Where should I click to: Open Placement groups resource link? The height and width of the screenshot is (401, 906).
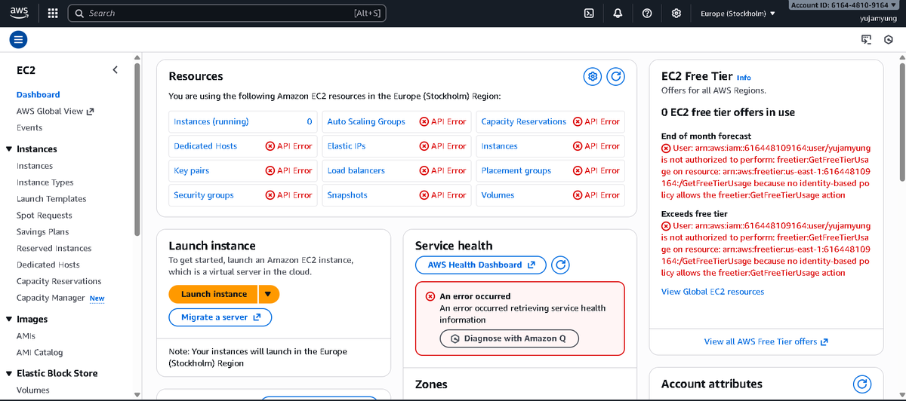click(516, 170)
